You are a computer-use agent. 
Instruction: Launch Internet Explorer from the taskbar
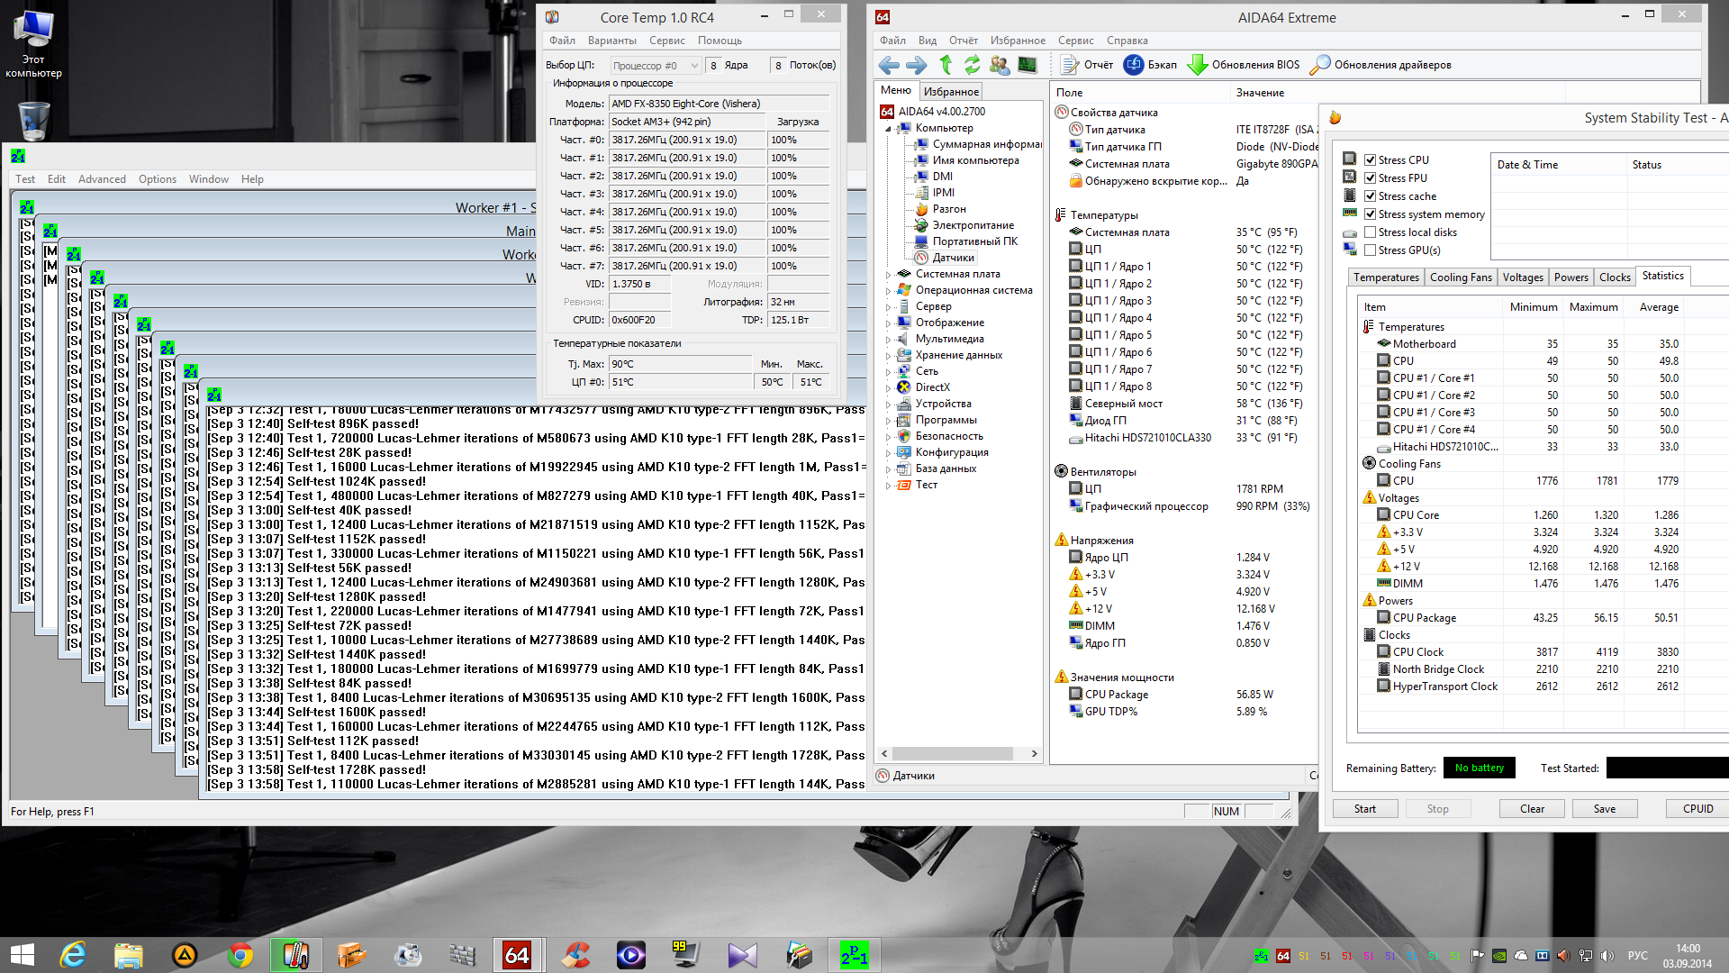pyautogui.click(x=72, y=955)
